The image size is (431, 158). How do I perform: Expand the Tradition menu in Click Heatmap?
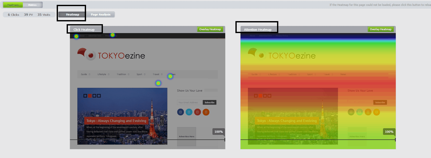pos(123,74)
